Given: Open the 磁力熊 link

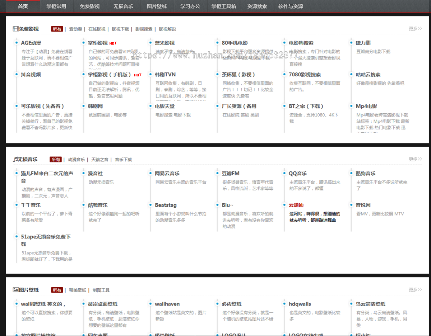Looking at the screenshot, I should 363,43.
